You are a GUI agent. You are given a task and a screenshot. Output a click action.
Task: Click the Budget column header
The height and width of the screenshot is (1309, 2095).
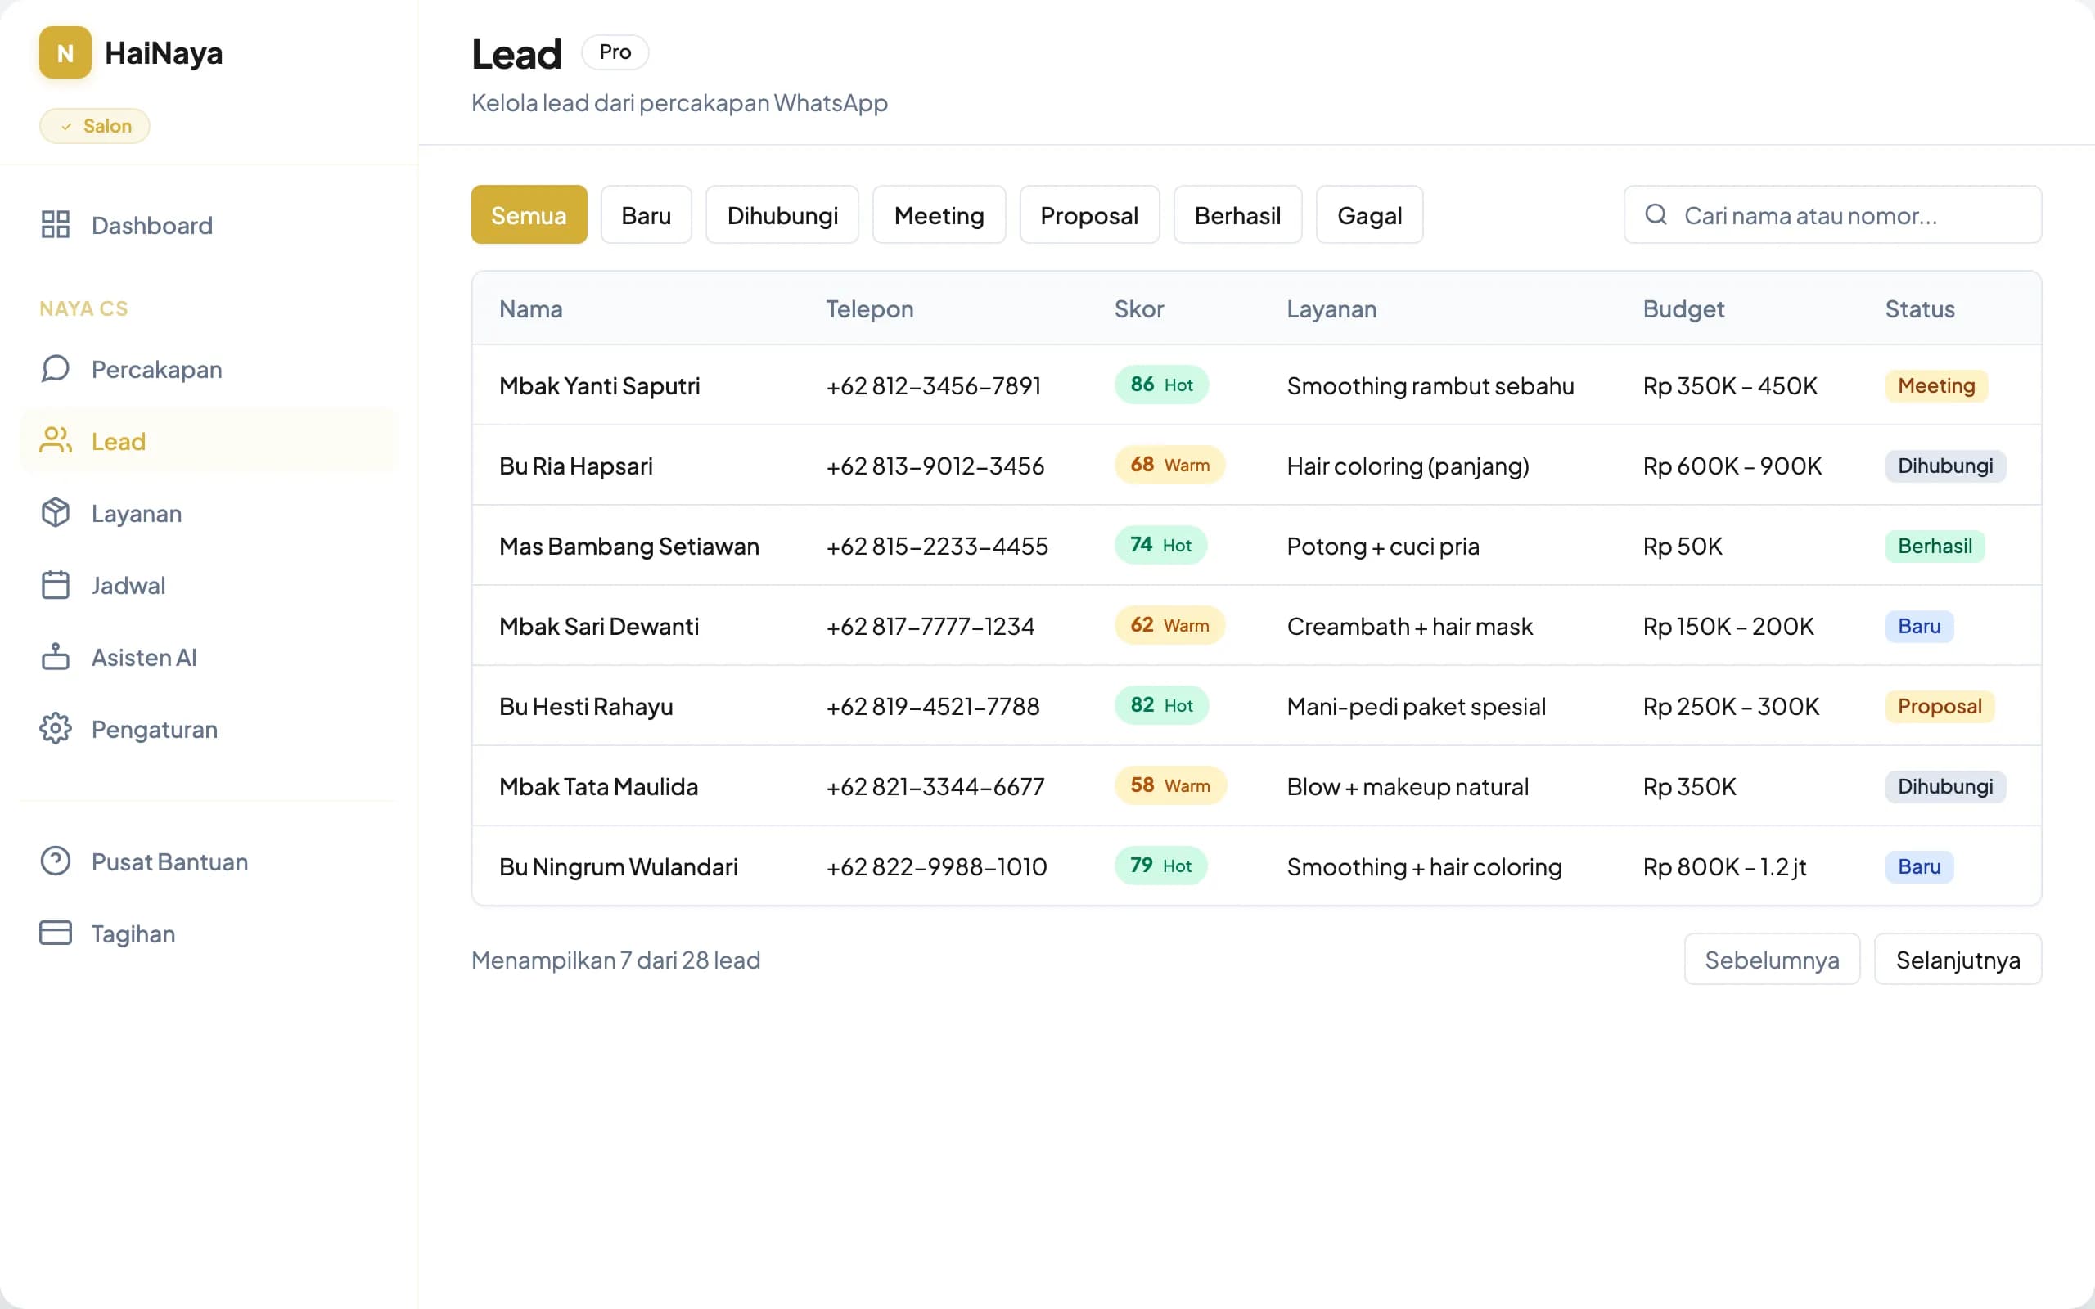point(1683,309)
